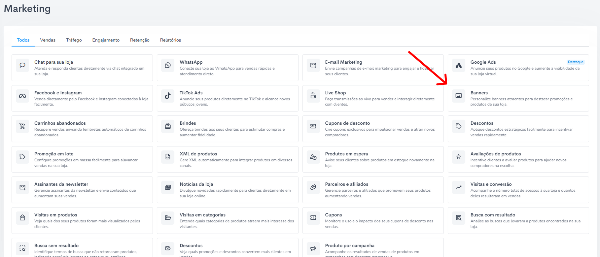Click the Carrinhos abandonados title

(60, 123)
